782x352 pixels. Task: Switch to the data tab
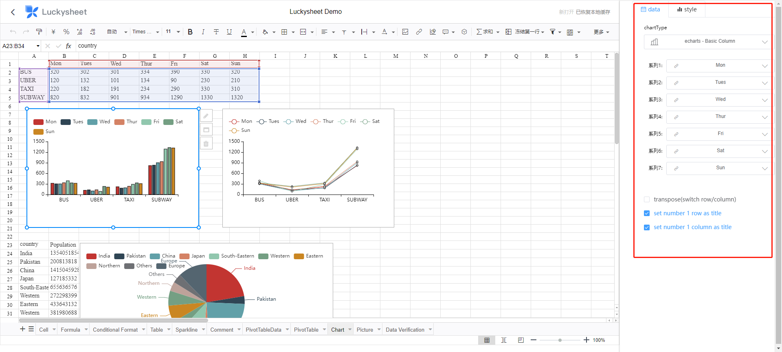(x=650, y=10)
